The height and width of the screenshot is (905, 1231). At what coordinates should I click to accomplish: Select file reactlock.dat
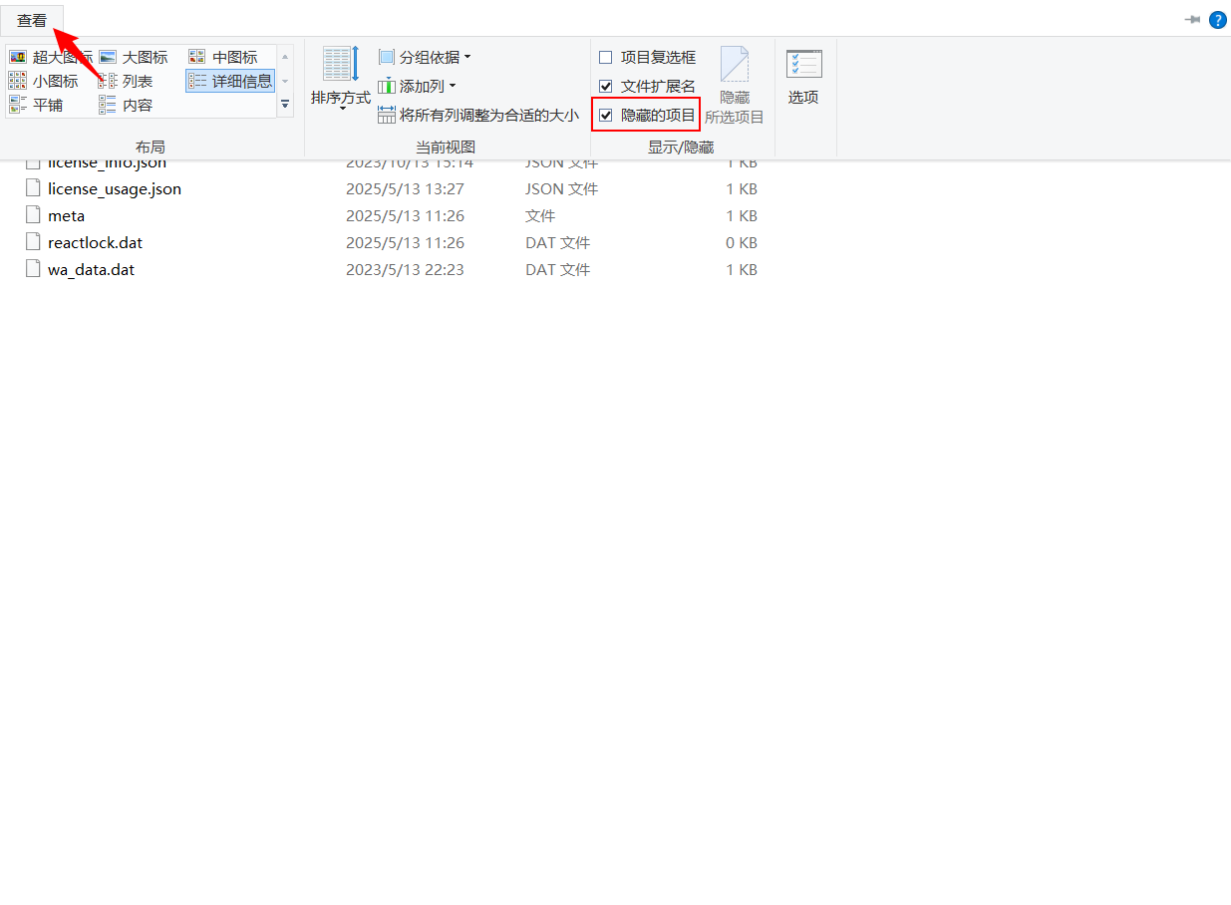[x=96, y=242]
